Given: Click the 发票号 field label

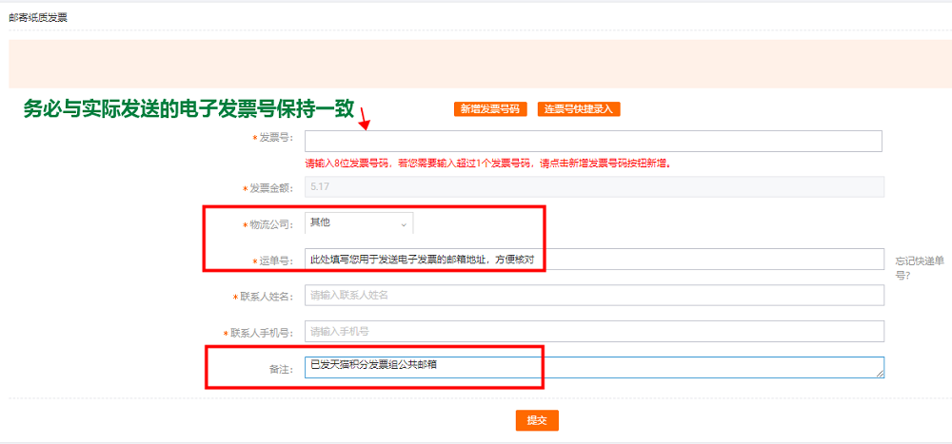Looking at the screenshot, I should [x=275, y=139].
